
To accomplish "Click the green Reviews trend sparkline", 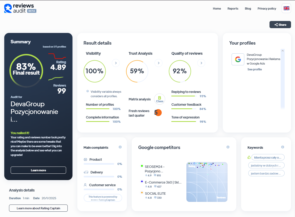I will [x=56, y=78].
